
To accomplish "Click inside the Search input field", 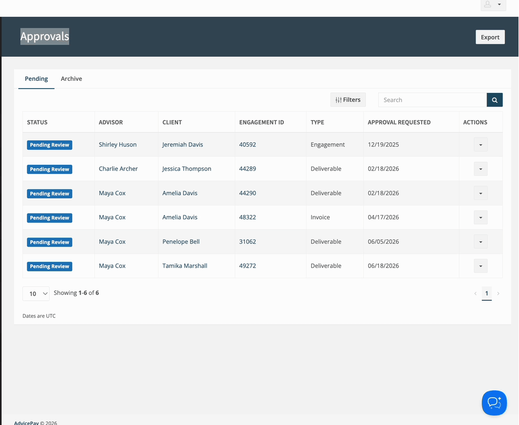I will [432, 100].
